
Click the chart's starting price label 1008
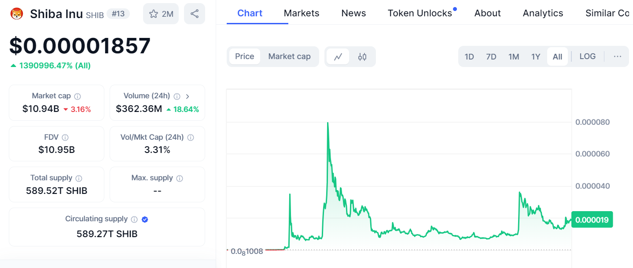point(247,252)
